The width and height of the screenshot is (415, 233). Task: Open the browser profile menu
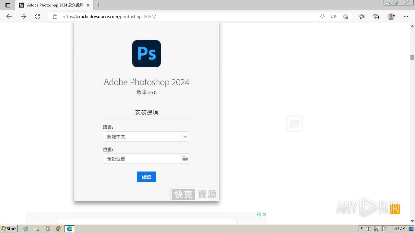[x=391, y=17]
